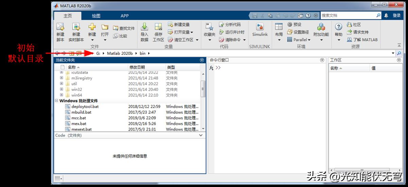
Task: Open the Parallel dropdown menu
Action: pos(299,40)
